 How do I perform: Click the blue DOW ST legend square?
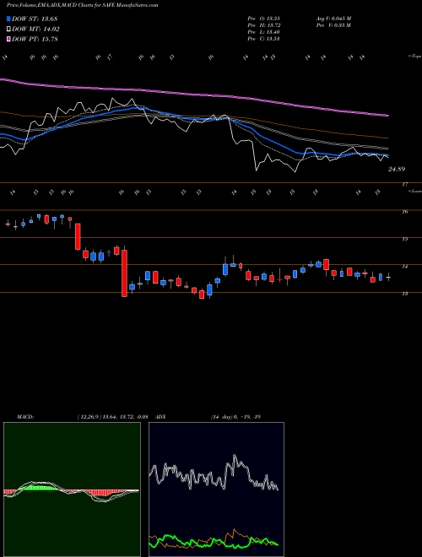(9, 19)
